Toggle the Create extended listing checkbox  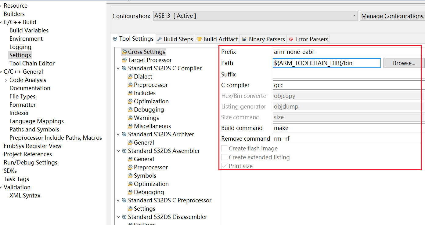click(224, 157)
